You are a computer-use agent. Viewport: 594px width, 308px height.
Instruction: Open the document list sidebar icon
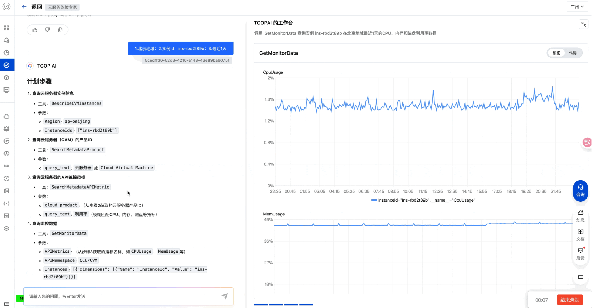[x=6, y=191]
